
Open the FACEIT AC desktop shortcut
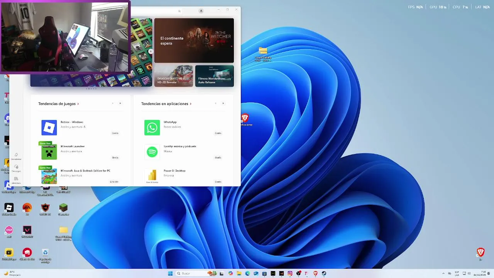[x=45, y=209]
